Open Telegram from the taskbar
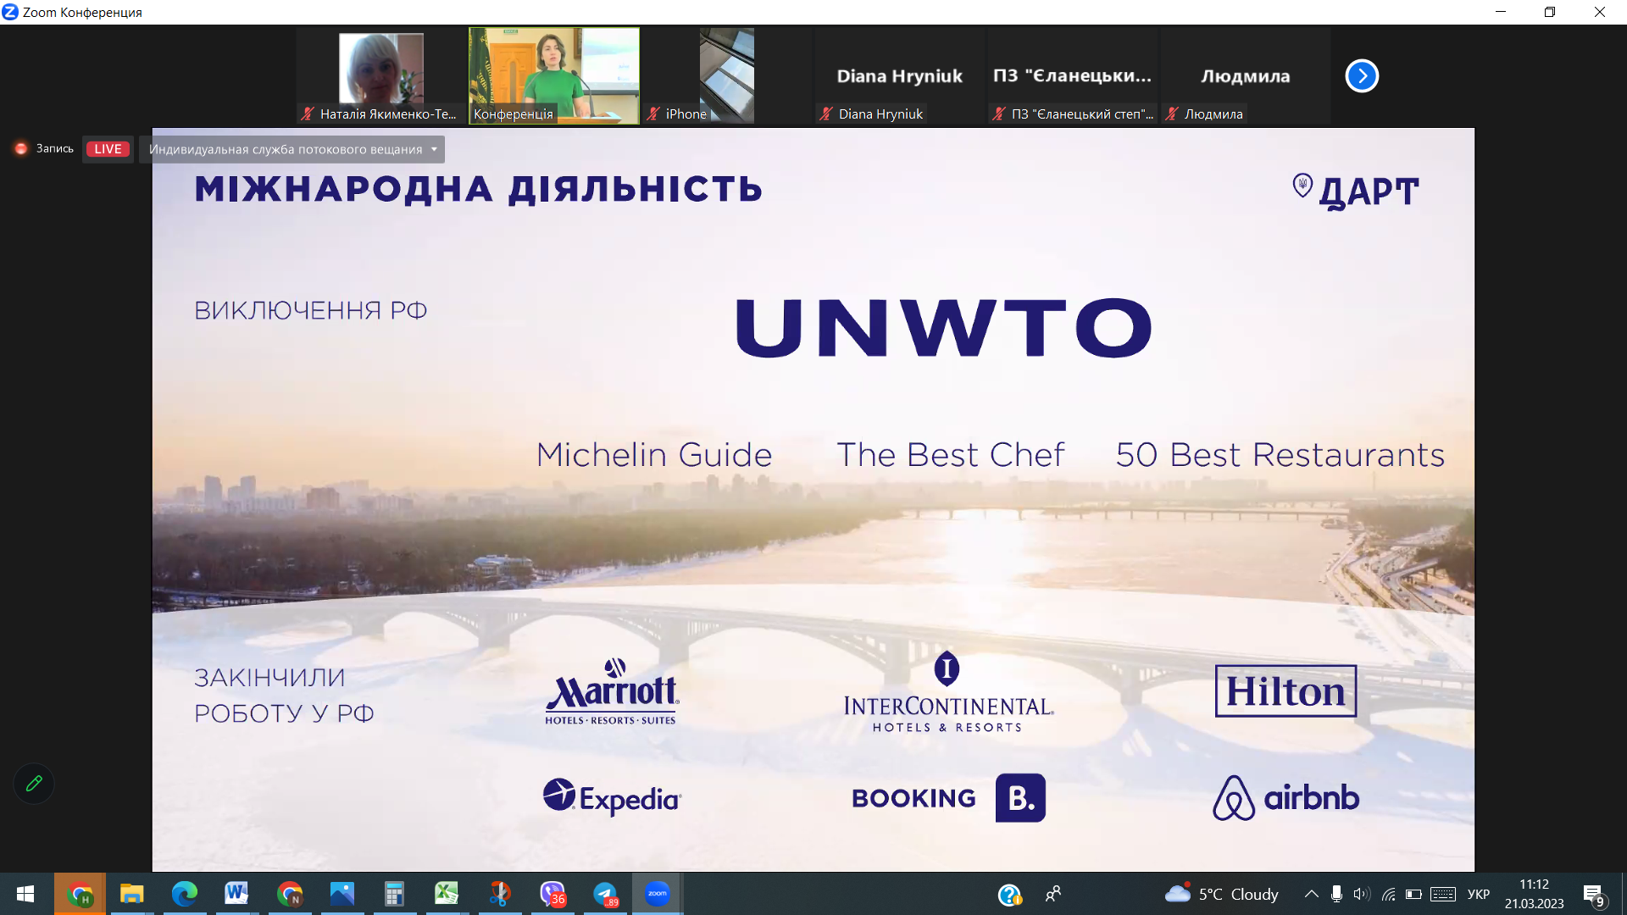Viewport: 1627px width, 915px height. pos(605,894)
